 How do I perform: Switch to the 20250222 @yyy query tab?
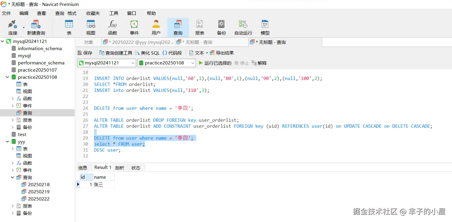pyautogui.click(x=138, y=42)
